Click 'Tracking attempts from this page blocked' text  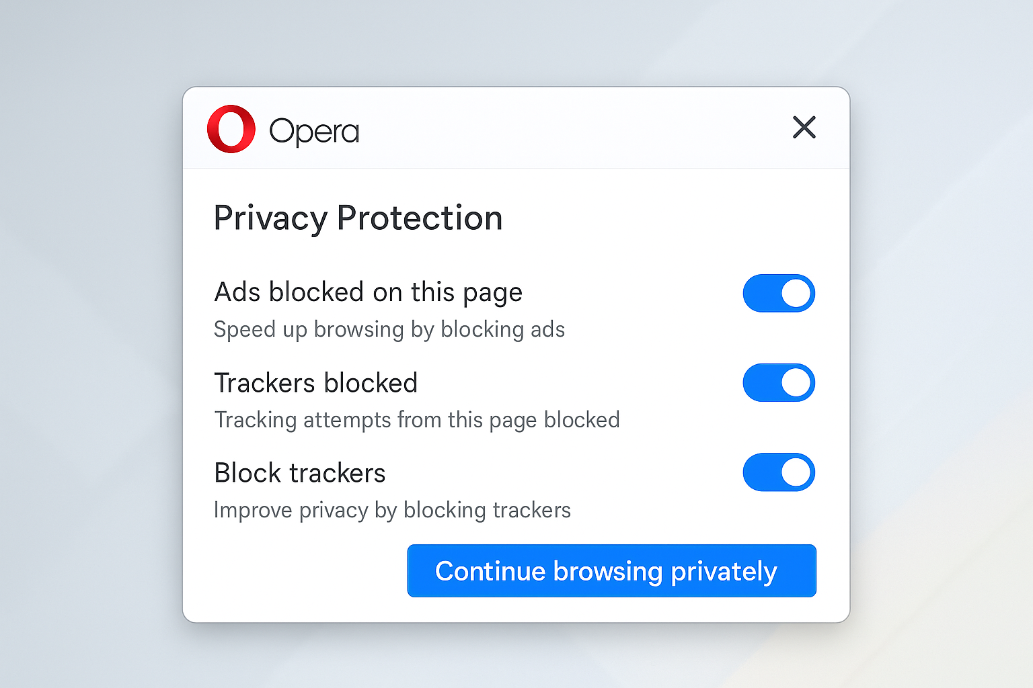click(417, 419)
